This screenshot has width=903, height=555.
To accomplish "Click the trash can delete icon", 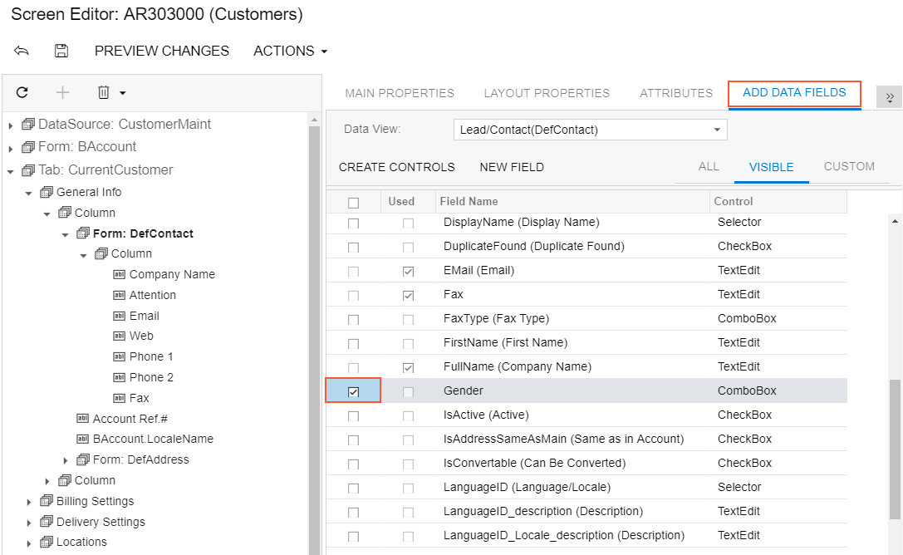I will 104,92.
